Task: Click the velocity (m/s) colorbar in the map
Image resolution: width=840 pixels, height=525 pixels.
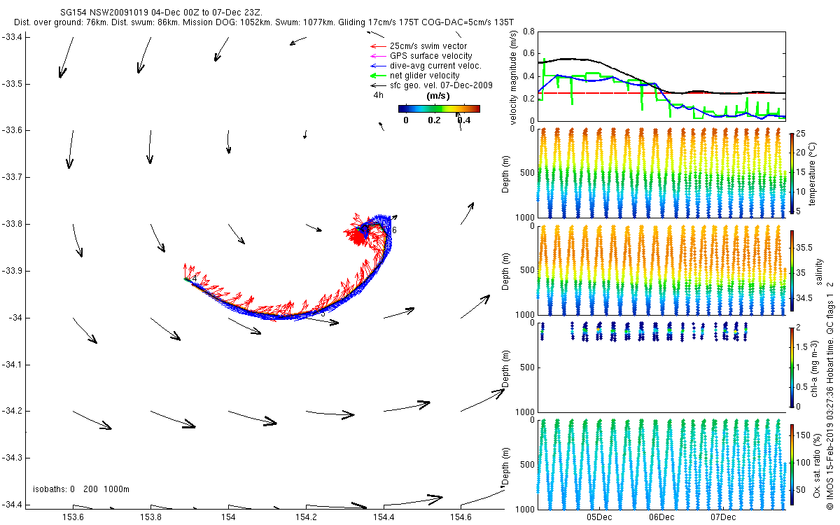Action: [439, 108]
